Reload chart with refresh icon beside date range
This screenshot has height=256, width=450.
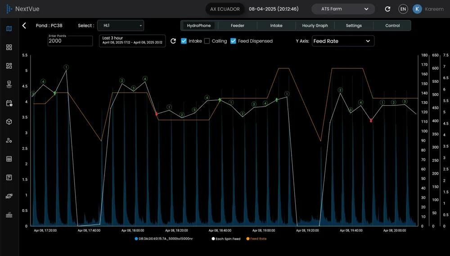point(173,41)
